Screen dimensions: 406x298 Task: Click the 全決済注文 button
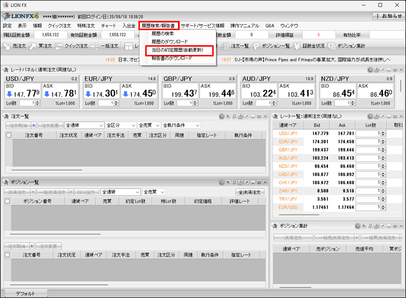(x=250, y=192)
